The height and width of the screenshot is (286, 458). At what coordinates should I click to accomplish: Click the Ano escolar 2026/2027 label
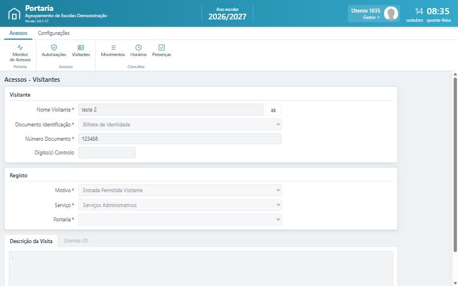pos(227,14)
